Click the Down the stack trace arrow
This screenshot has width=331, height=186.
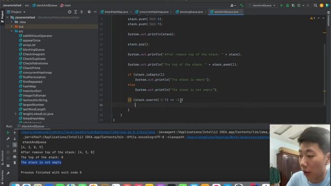tap(15, 139)
